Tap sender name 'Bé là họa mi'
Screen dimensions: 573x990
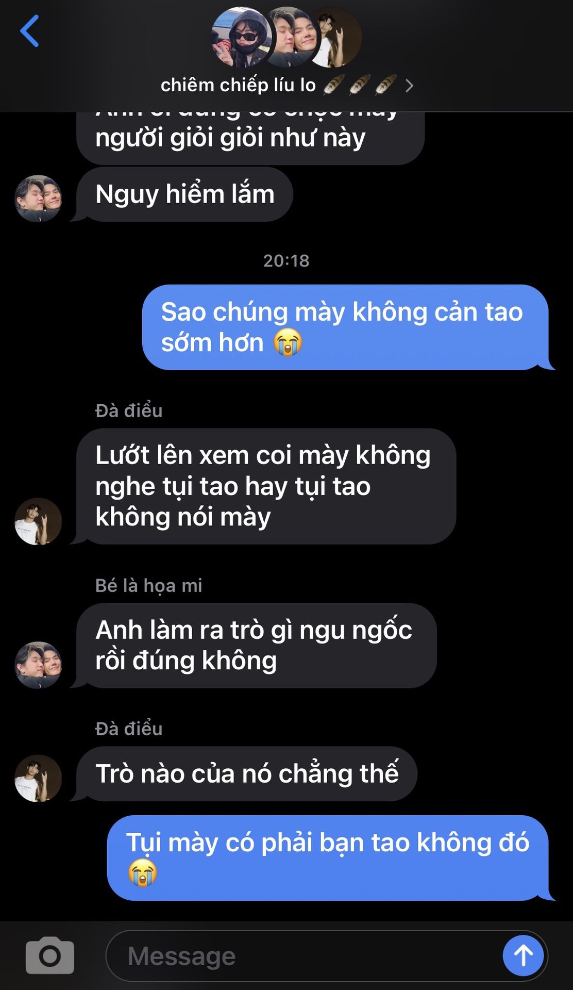coord(148,585)
